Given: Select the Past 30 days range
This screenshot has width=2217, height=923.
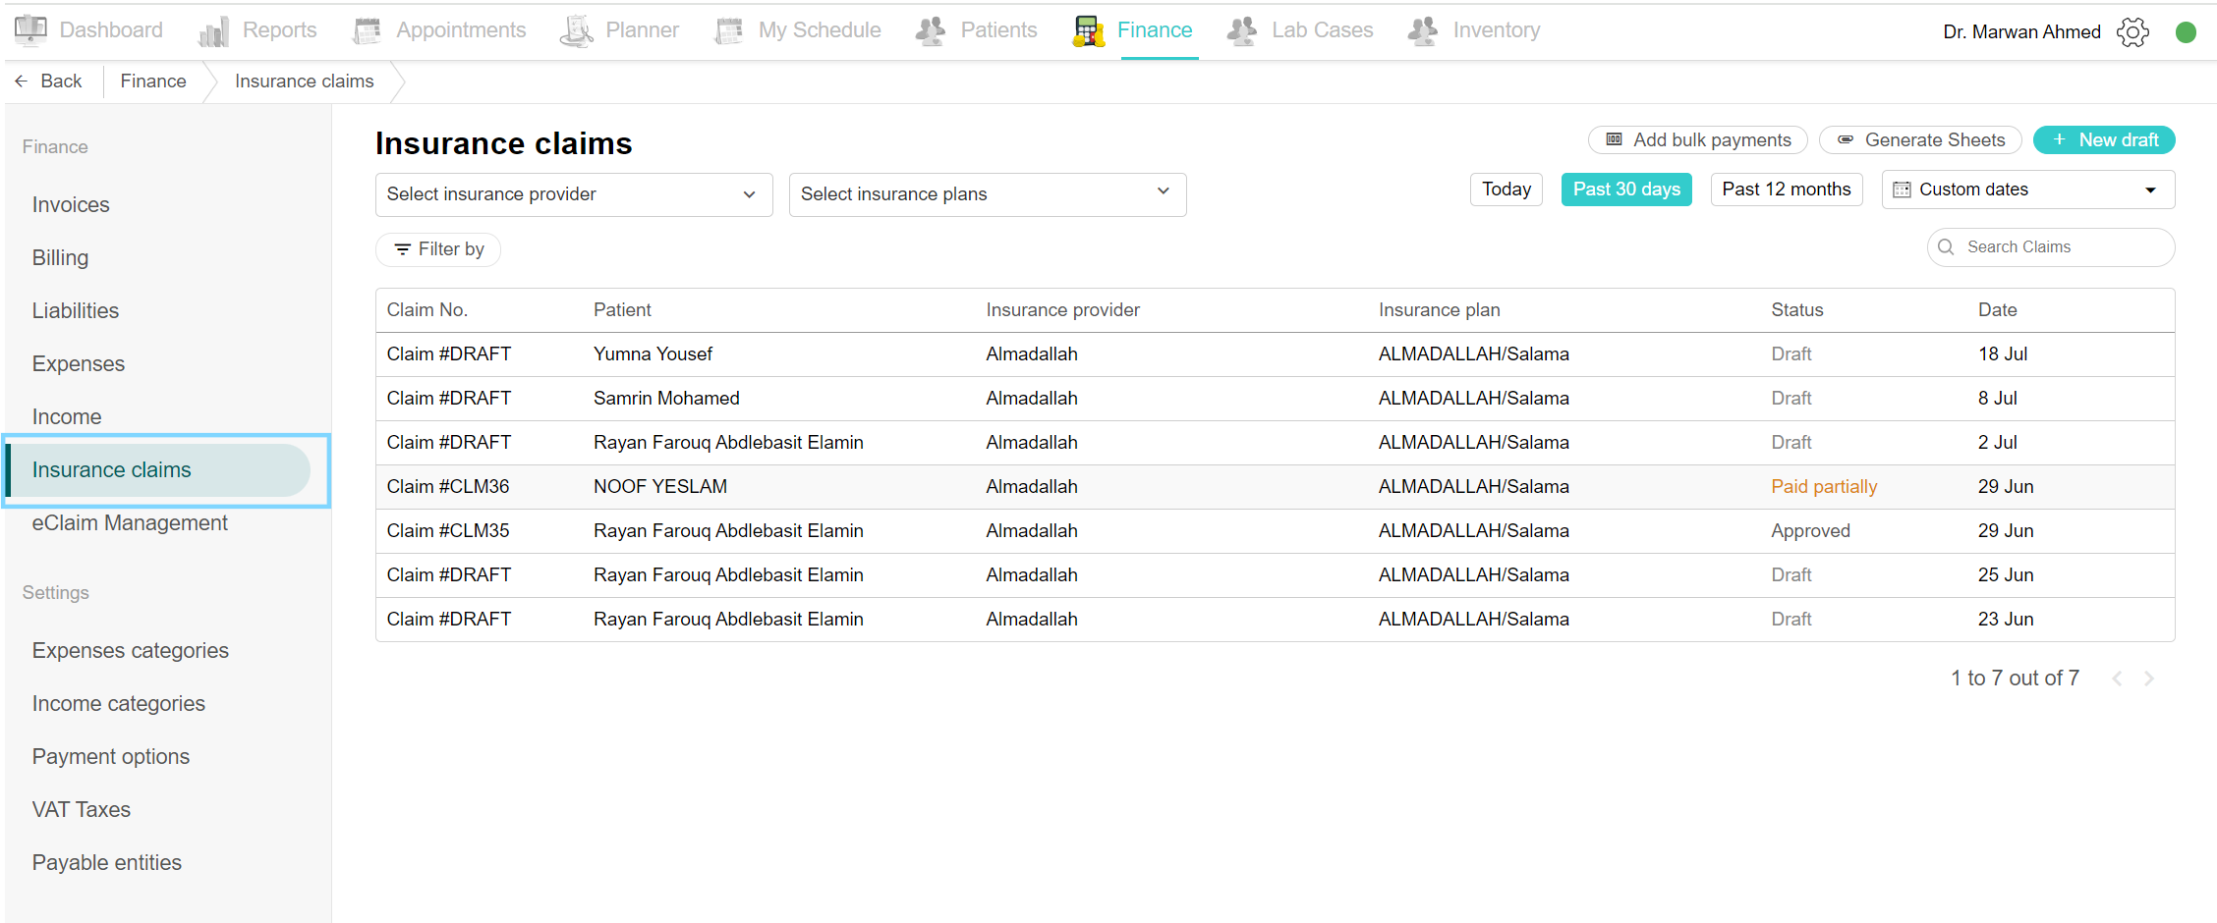Looking at the screenshot, I should tap(1626, 190).
